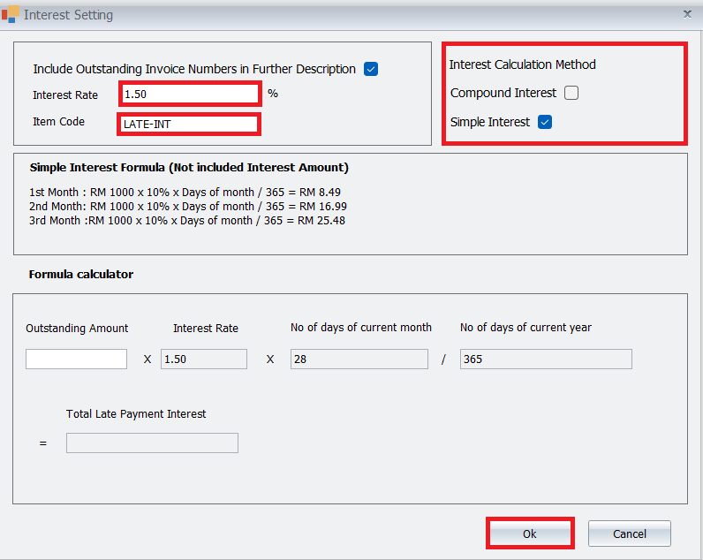The height and width of the screenshot is (560, 703).
Task: Click the 3rd Month formula example line
Action: click(186, 220)
